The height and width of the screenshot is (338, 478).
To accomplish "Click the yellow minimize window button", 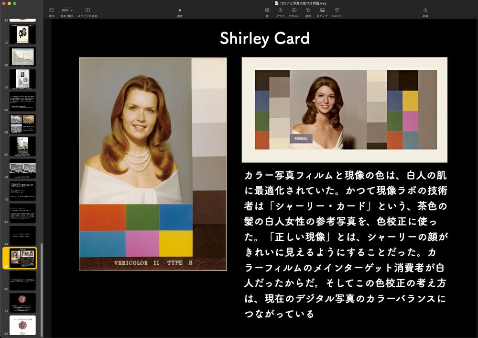I will (9, 3).
